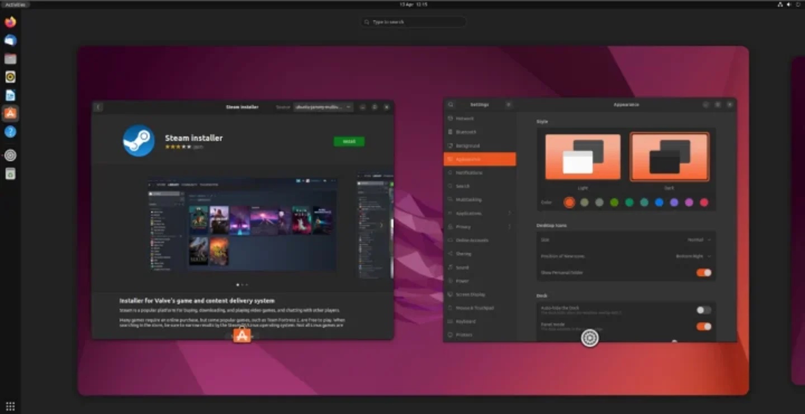The height and width of the screenshot is (414, 805).
Task: Open the Source dropdown in Software
Action: pos(323,107)
